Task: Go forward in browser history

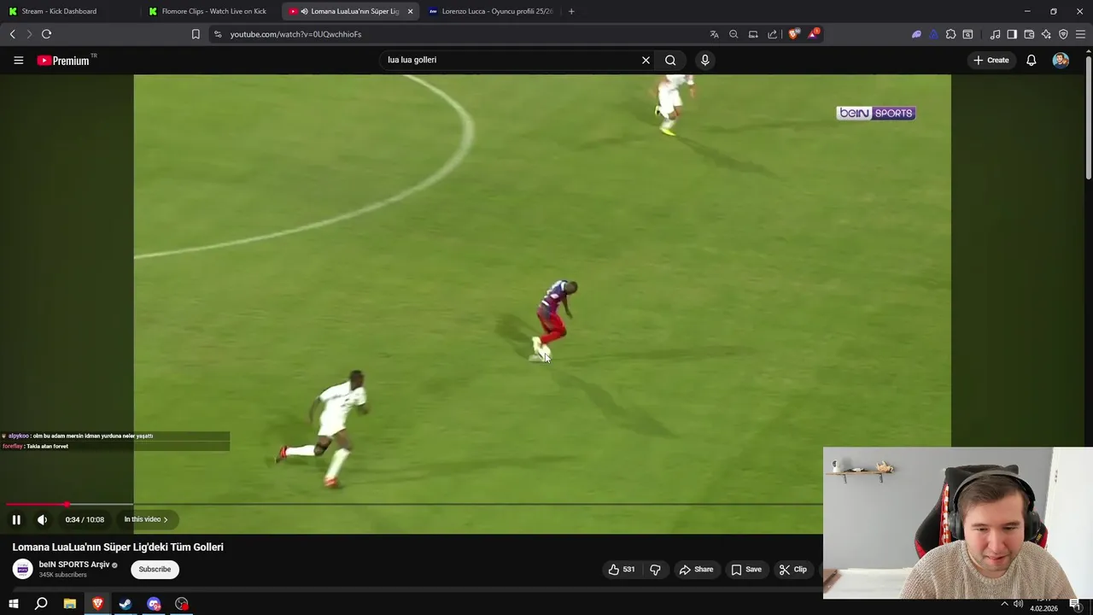Action: (29, 34)
